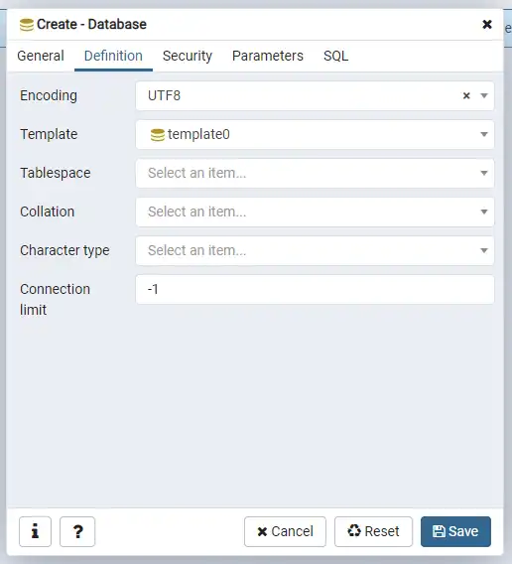Click the template0 database icon

coord(157,135)
